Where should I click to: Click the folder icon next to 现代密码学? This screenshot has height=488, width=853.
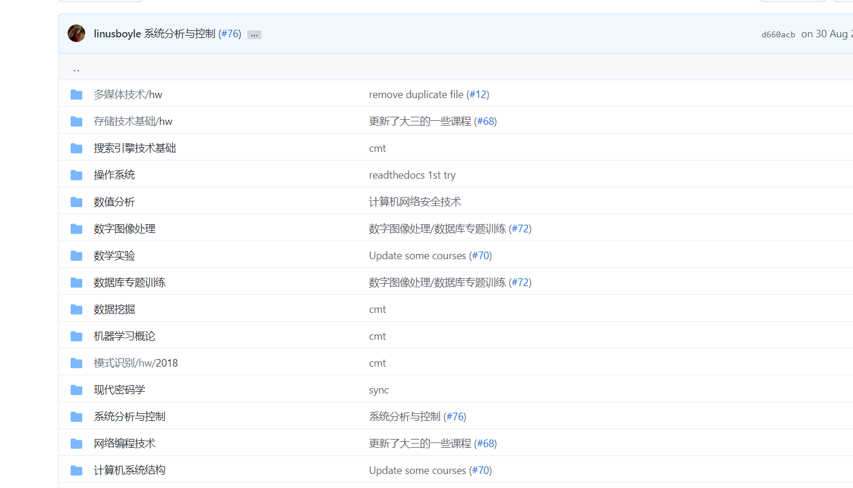point(76,389)
